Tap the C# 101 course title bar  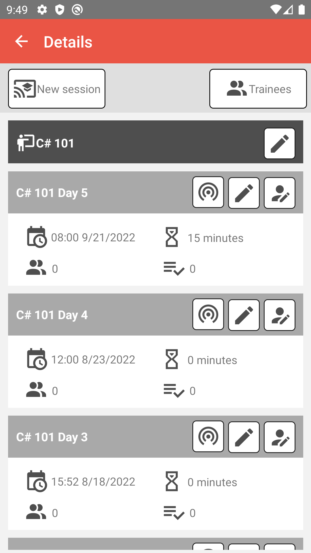pyautogui.click(x=155, y=142)
